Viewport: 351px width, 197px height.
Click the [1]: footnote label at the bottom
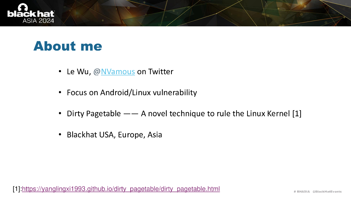click(17, 189)
